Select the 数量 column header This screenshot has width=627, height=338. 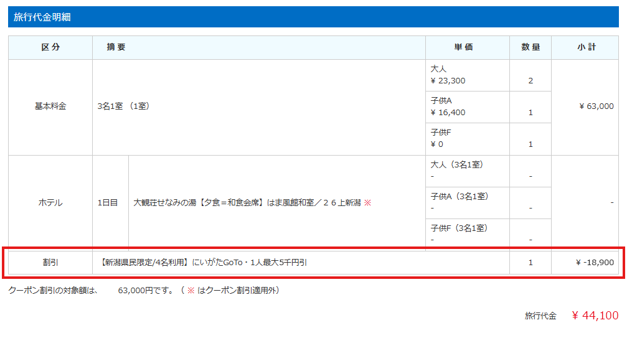click(530, 47)
